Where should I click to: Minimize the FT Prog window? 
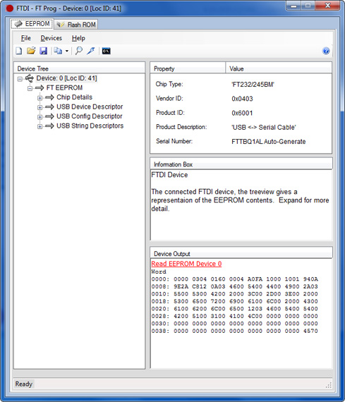[x=294, y=6]
